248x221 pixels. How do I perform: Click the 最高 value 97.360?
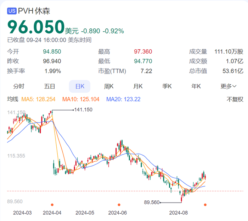pyautogui.click(x=143, y=52)
